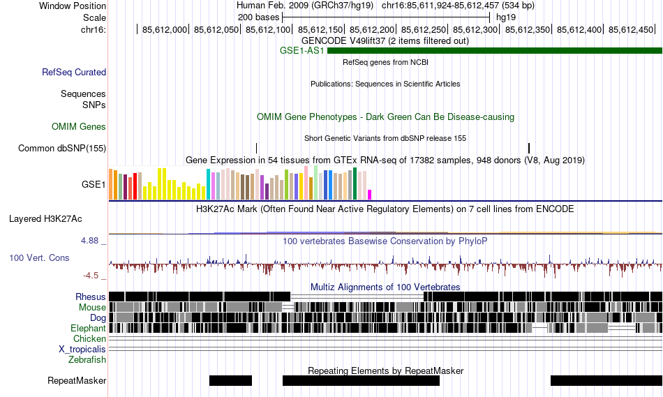Image resolution: width=663 pixels, height=397 pixels.
Task: Click the Repeating Elements by RepeatMasker title
Action: click(x=386, y=370)
